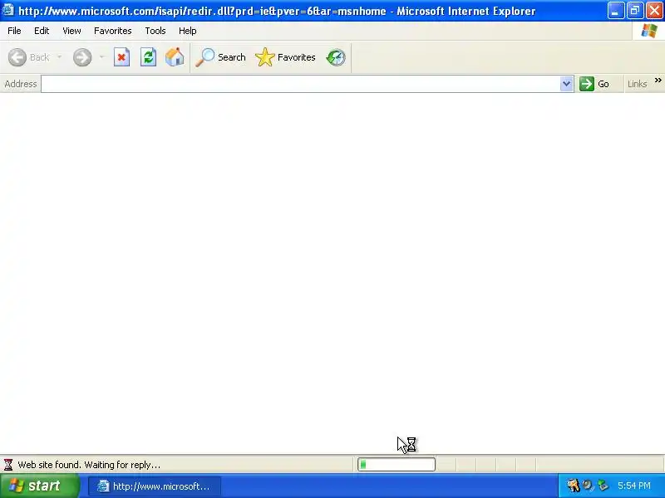665x498 pixels.
Task: Click the third system tray icon
Action: tap(603, 486)
